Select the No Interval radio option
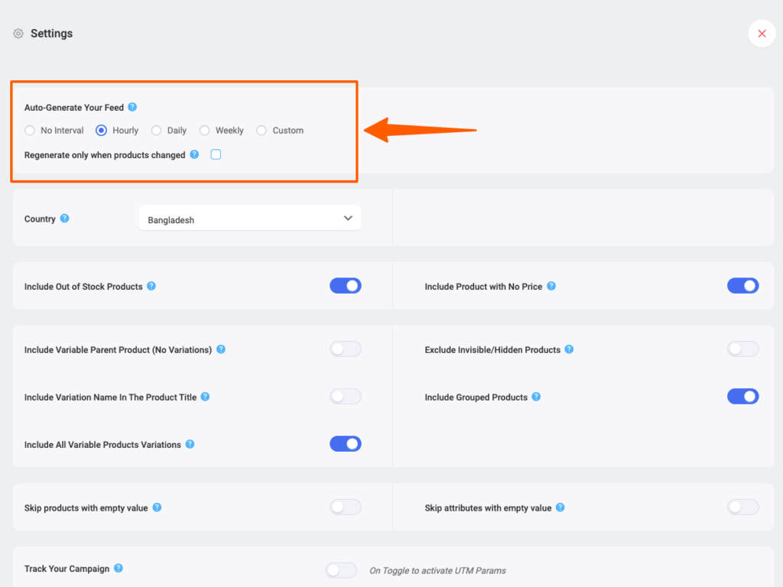Screen dimensions: 783x587 click(x=30, y=130)
